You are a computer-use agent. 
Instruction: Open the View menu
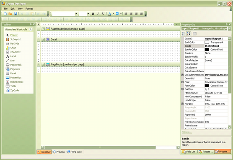pos(20,9)
